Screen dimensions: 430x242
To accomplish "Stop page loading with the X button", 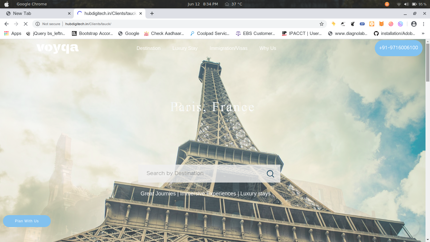I will tap(25, 24).
